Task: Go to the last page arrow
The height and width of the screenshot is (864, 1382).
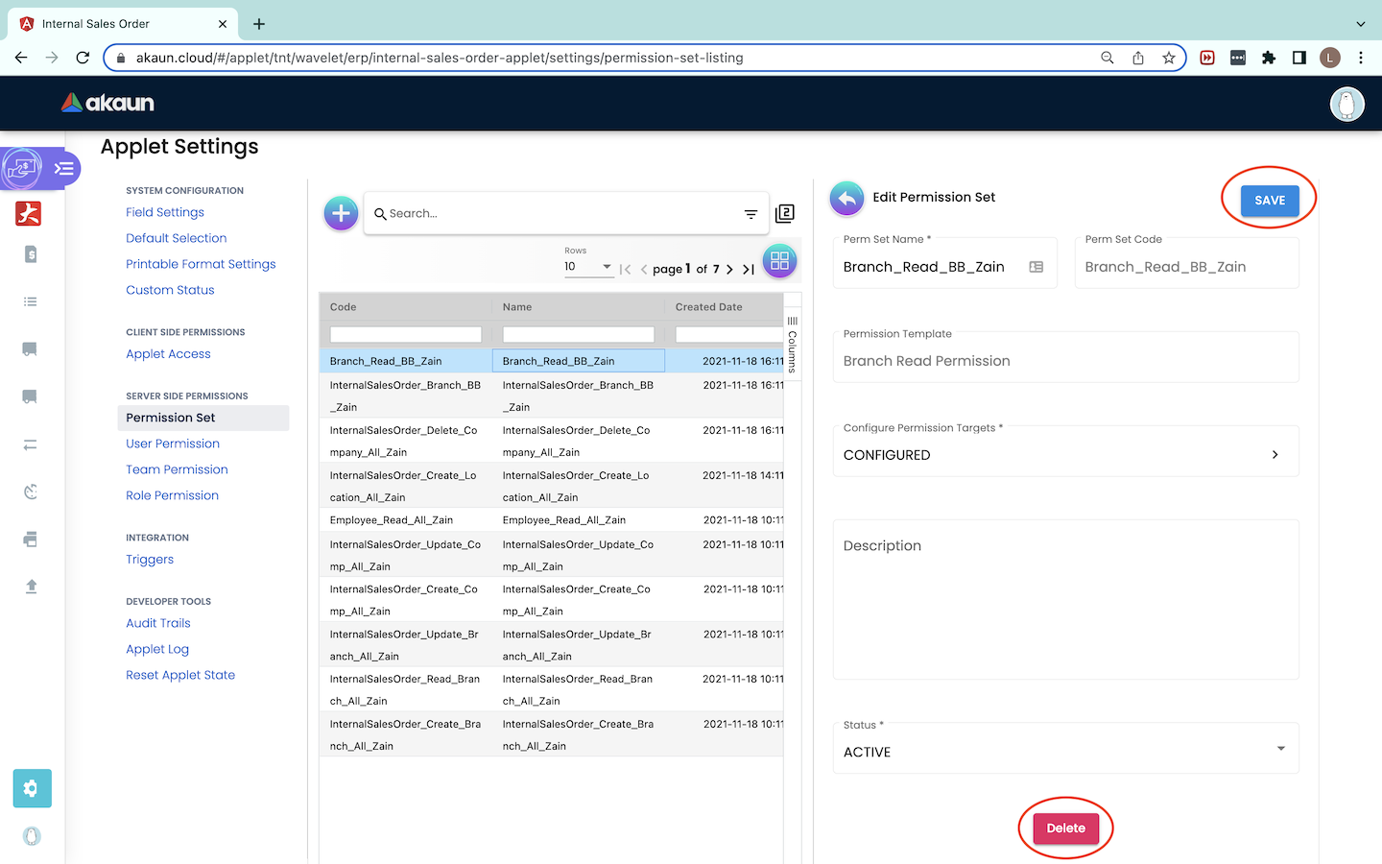Action: (749, 270)
